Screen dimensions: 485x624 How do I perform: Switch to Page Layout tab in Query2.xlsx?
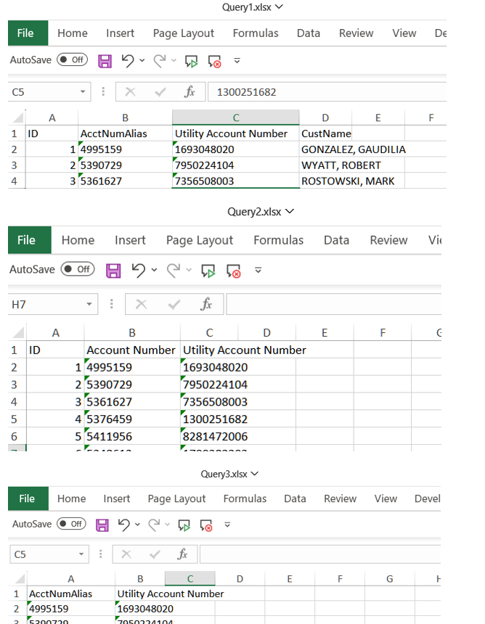coord(200,240)
